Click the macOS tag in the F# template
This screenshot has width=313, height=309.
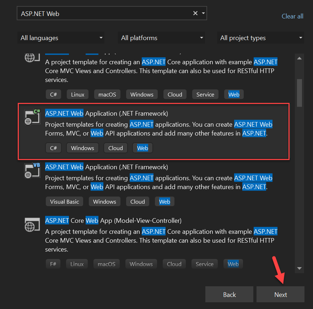pos(106,264)
